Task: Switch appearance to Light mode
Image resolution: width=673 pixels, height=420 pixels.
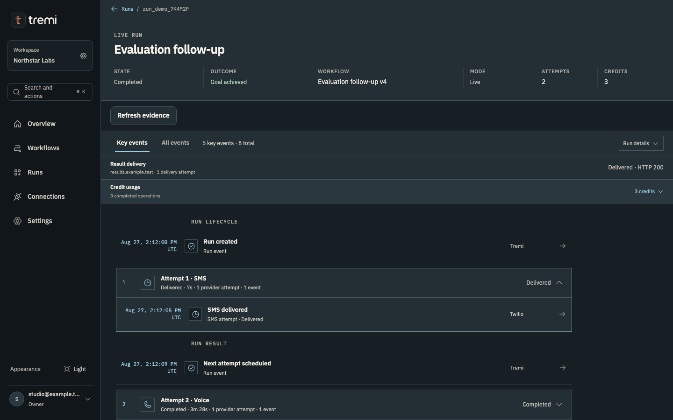Action: (75, 369)
